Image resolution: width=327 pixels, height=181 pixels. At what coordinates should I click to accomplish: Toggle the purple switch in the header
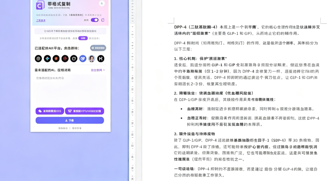click(x=95, y=20)
